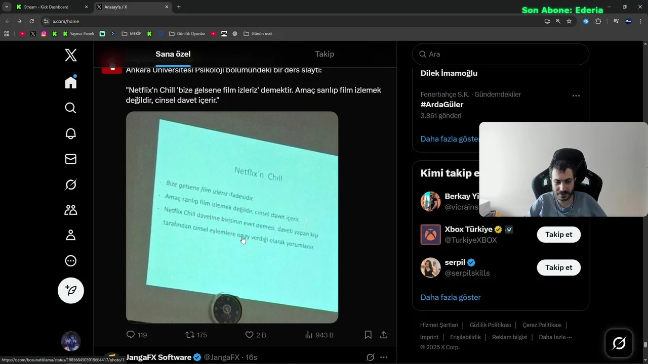648x364 pixels.
Task: Open more options on JangaFX post
Action: 384,357
